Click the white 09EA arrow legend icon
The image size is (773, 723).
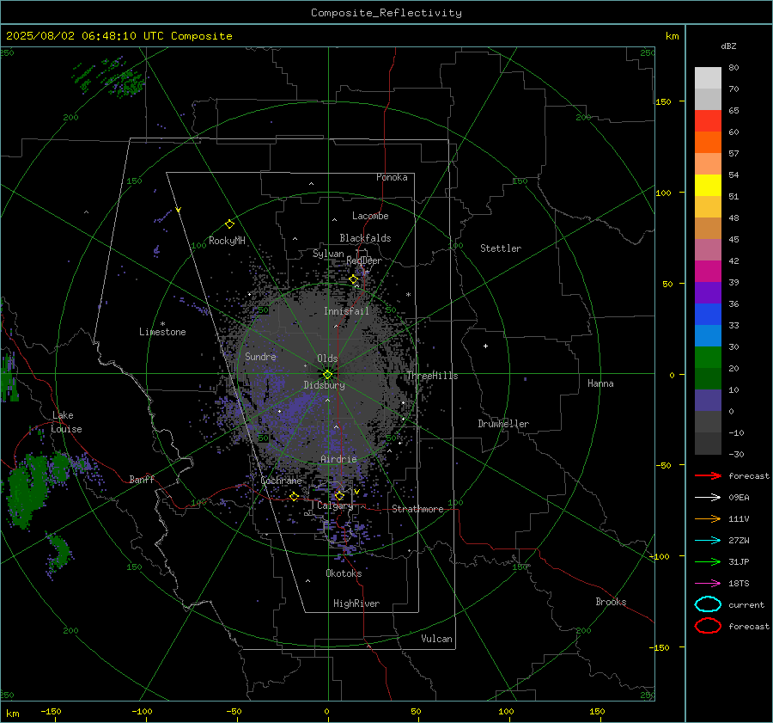coord(708,498)
